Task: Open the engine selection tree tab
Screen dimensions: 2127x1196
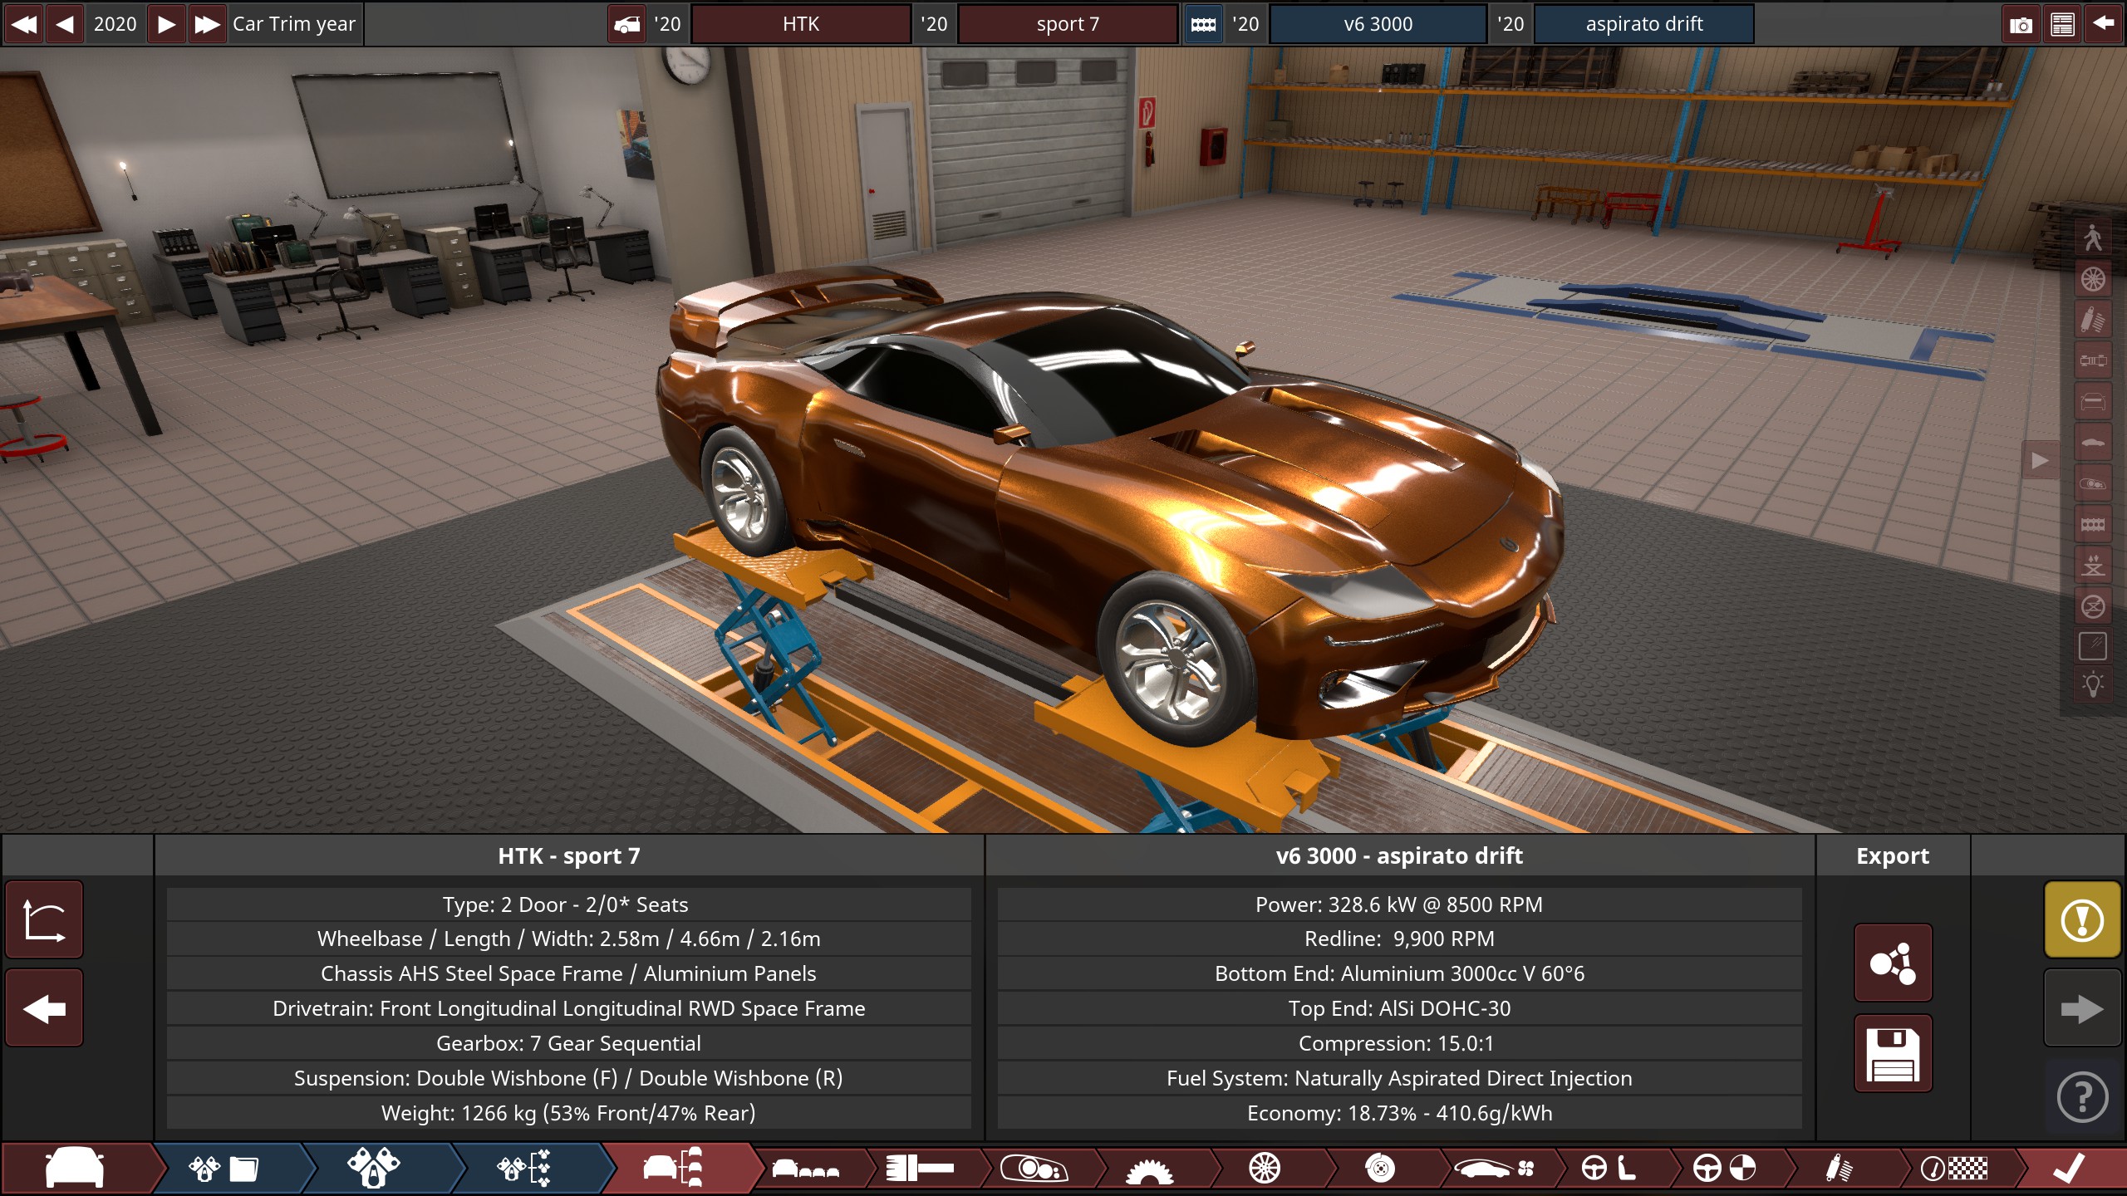Action: coord(523,1169)
